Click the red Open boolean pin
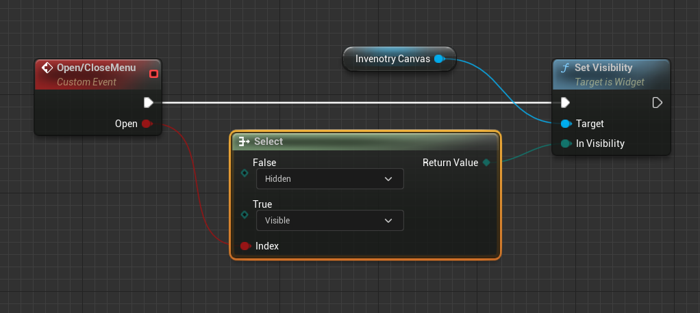The image size is (700, 313). (x=147, y=124)
